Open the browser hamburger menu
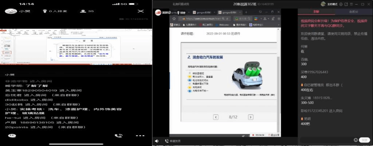373x146 pixels. click(x=279, y=19)
